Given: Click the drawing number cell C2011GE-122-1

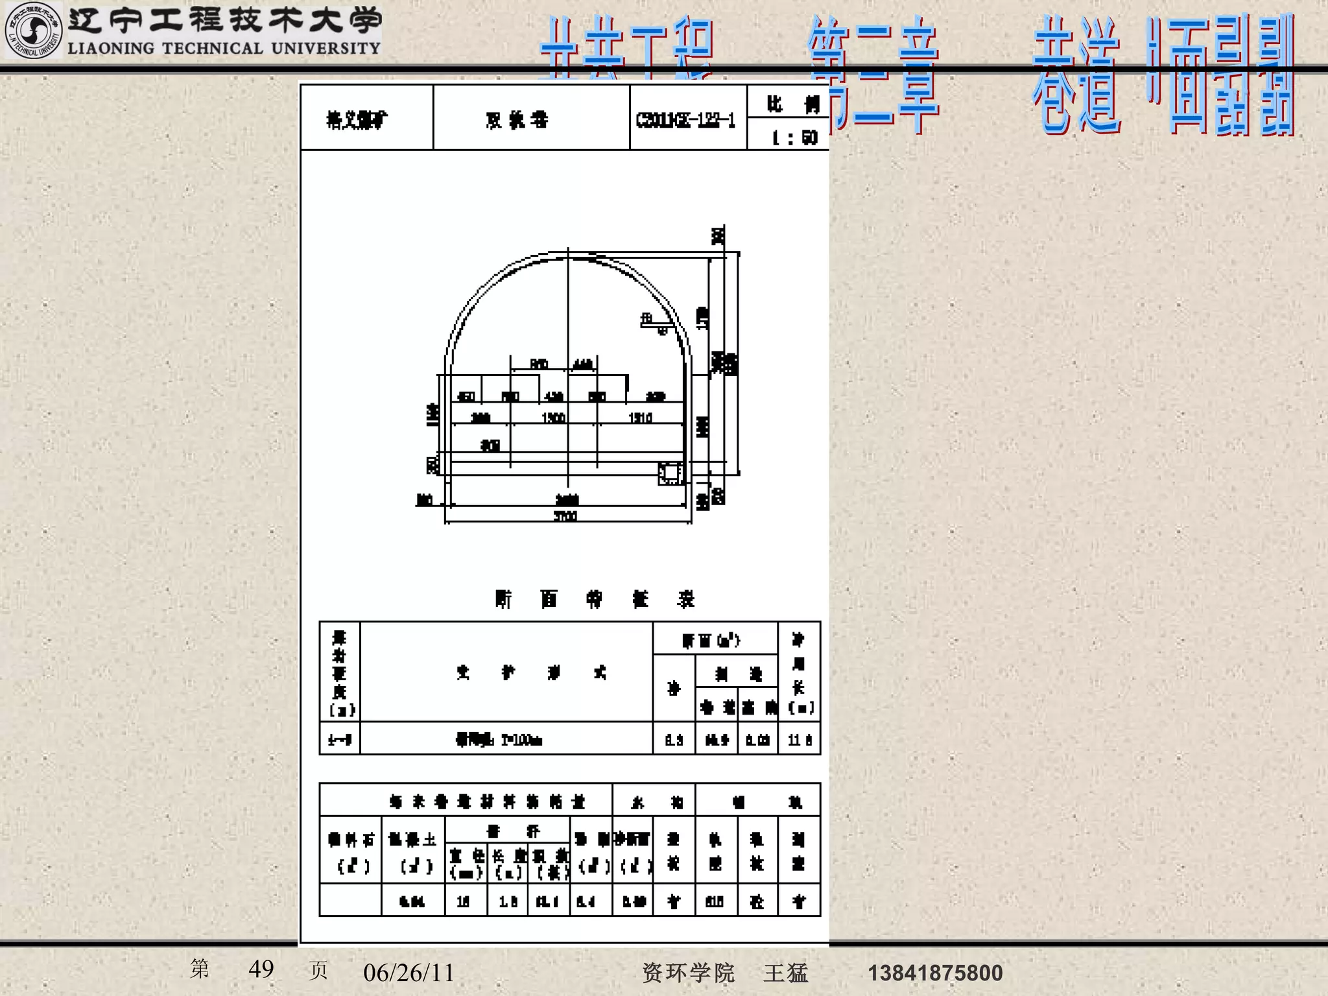Looking at the screenshot, I should (686, 120).
